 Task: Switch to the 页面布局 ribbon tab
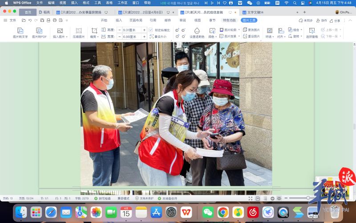point(136,20)
